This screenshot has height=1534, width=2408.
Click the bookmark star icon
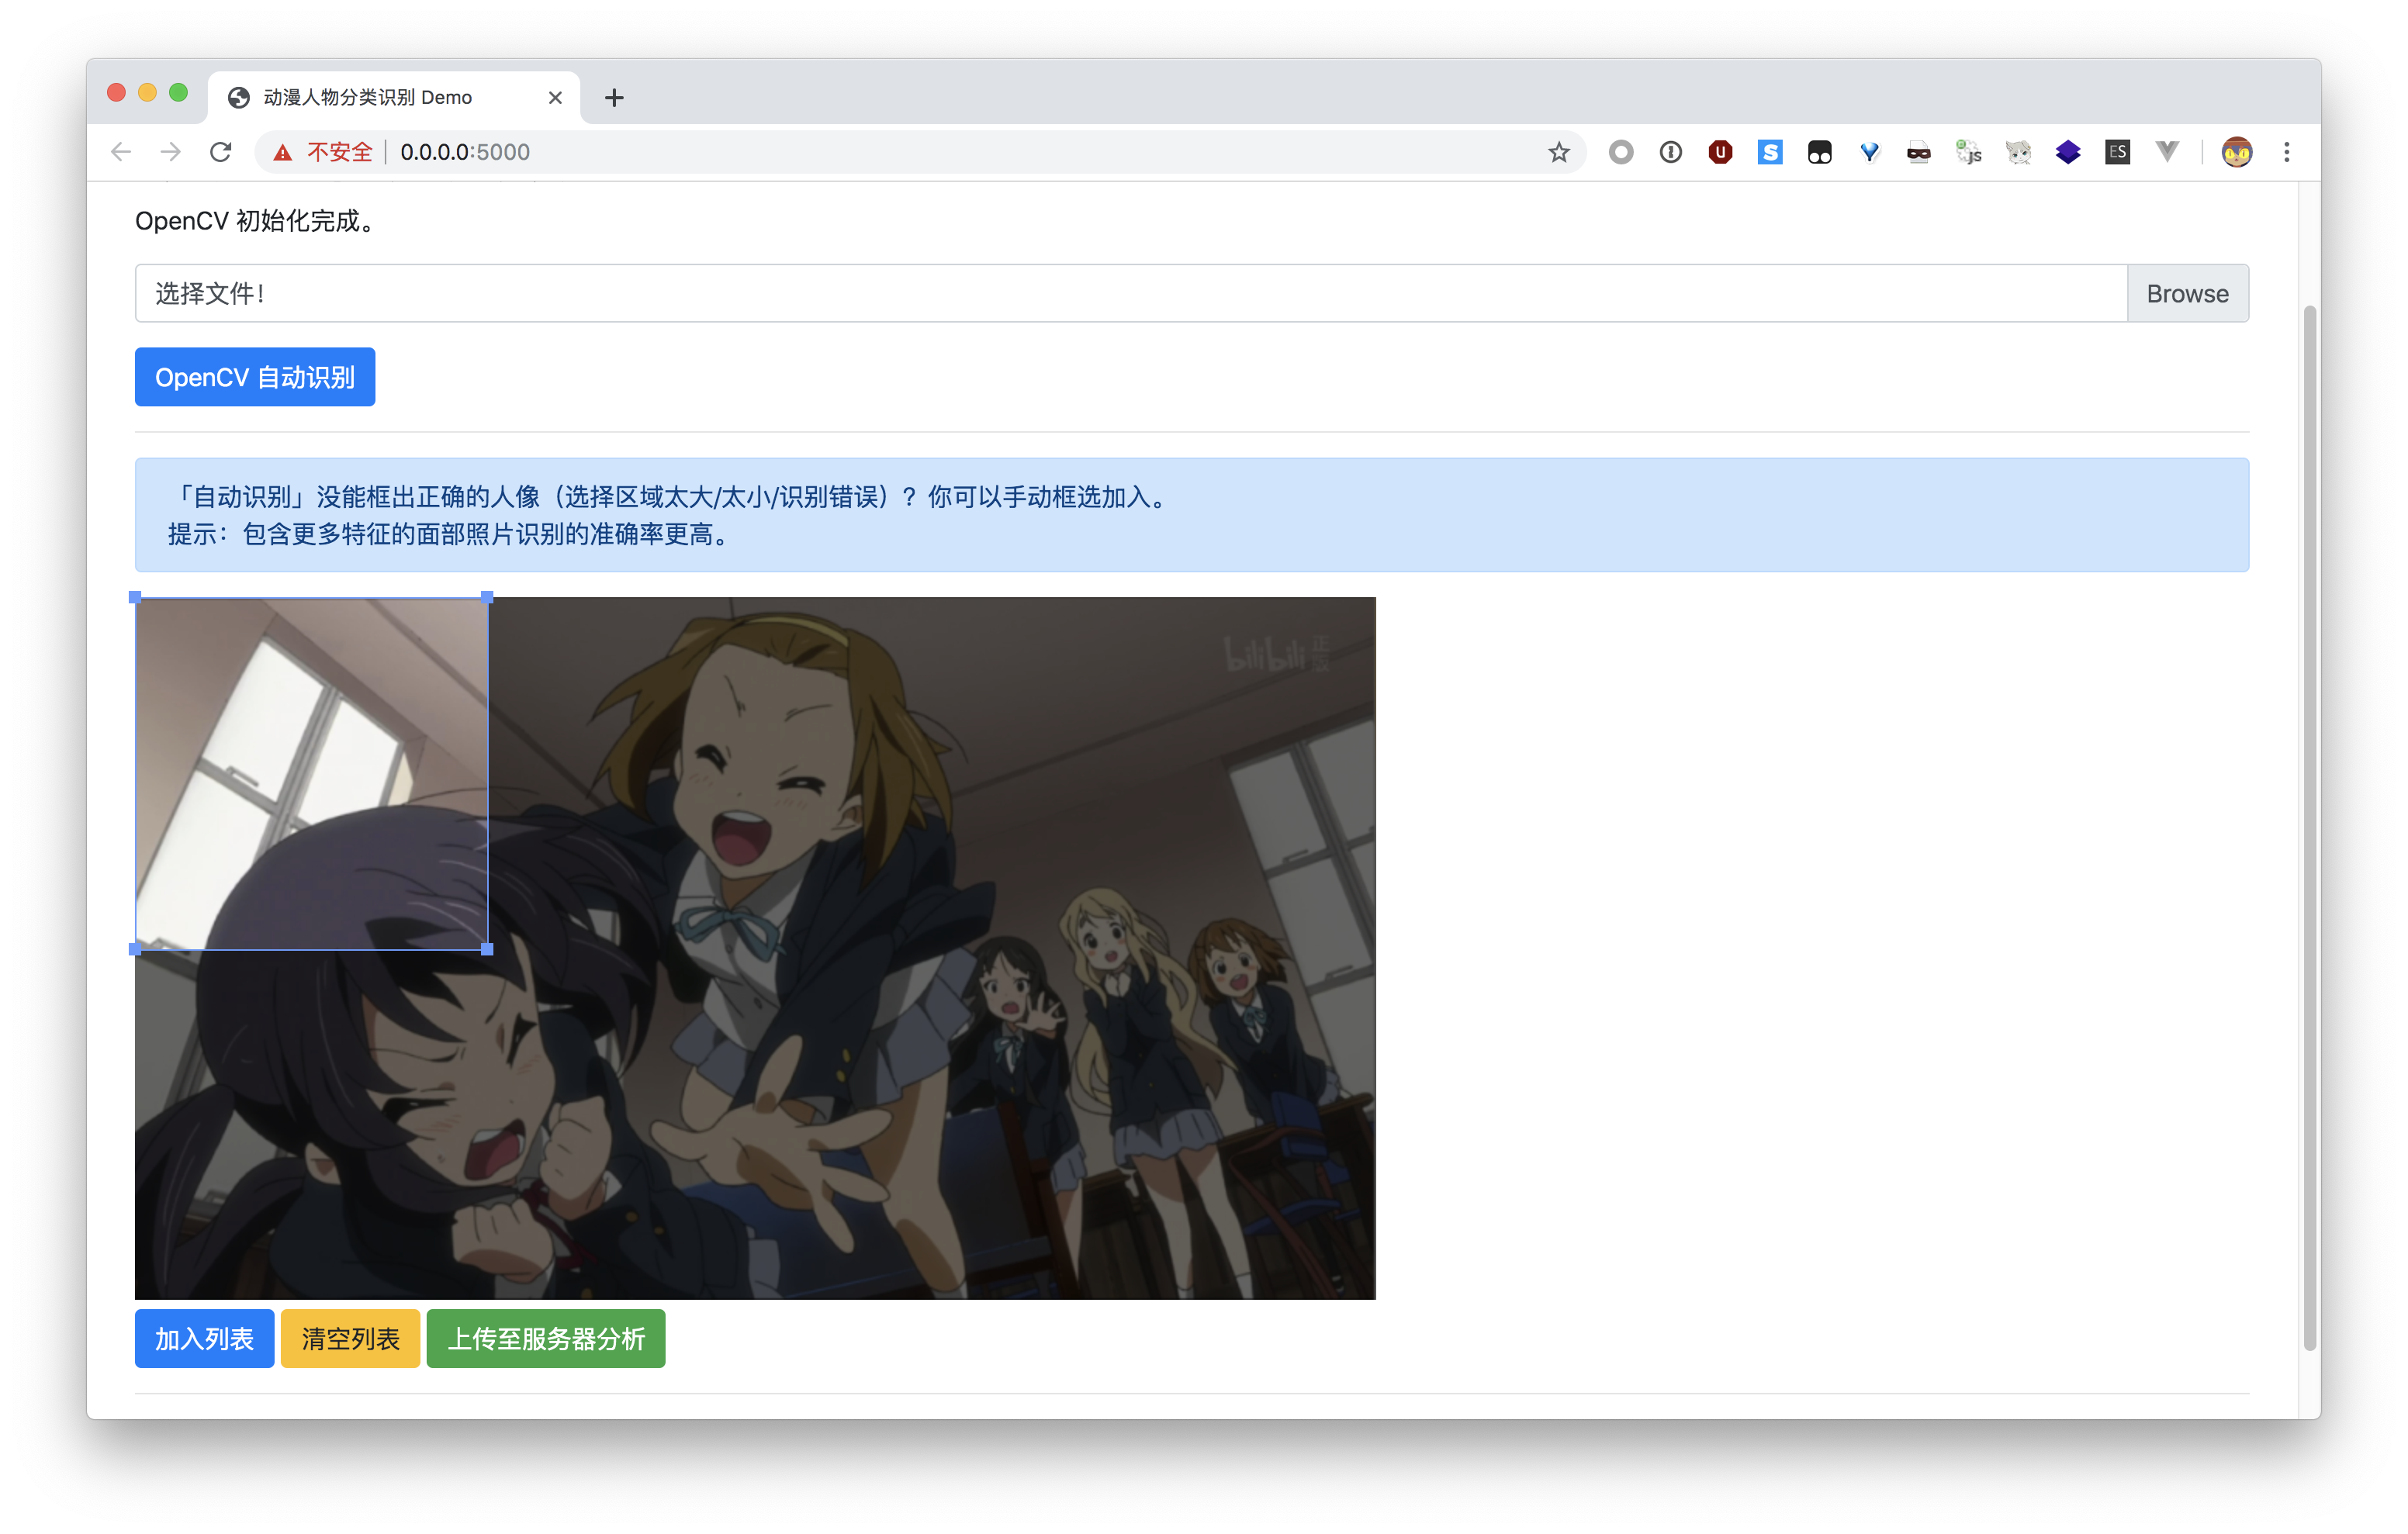[1558, 152]
